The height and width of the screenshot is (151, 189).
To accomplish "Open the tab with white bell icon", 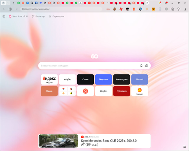I will coord(81,3).
